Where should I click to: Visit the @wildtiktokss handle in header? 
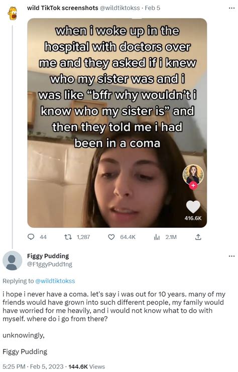(120, 8)
